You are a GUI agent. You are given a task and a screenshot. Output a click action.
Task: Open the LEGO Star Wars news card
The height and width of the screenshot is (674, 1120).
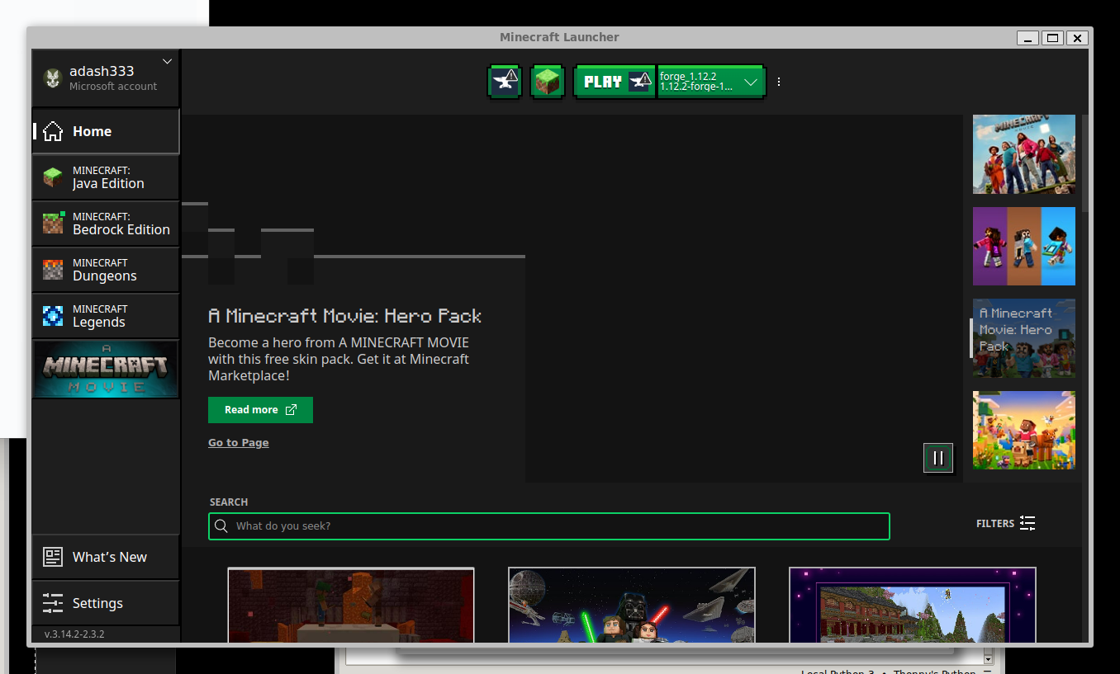click(632, 605)
